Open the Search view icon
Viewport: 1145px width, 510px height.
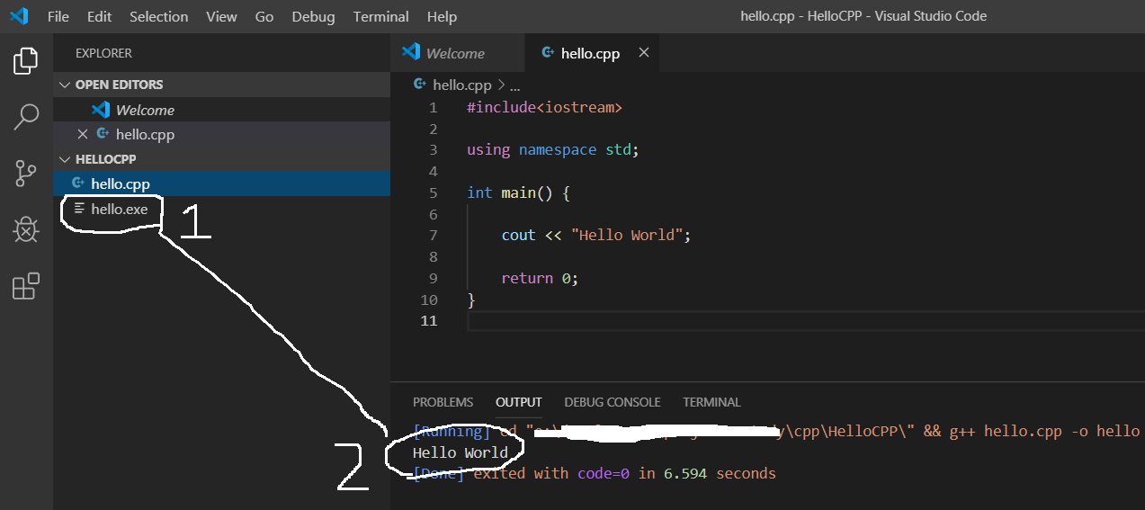tap(26, 116)
